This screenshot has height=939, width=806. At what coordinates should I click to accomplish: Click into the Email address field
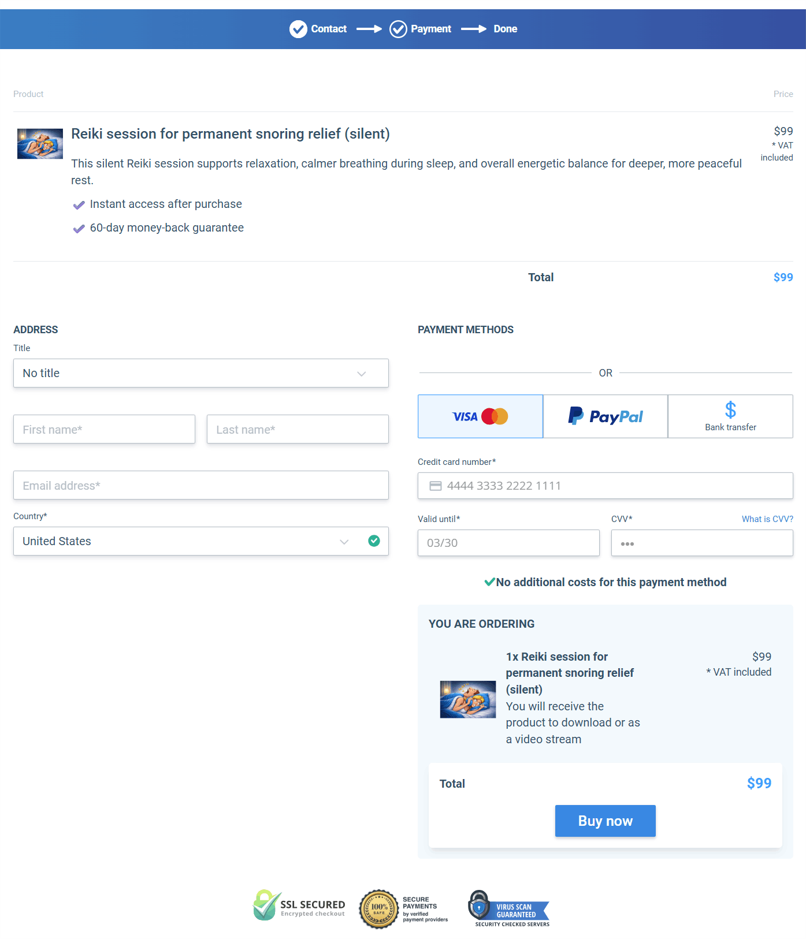point(200,486)
